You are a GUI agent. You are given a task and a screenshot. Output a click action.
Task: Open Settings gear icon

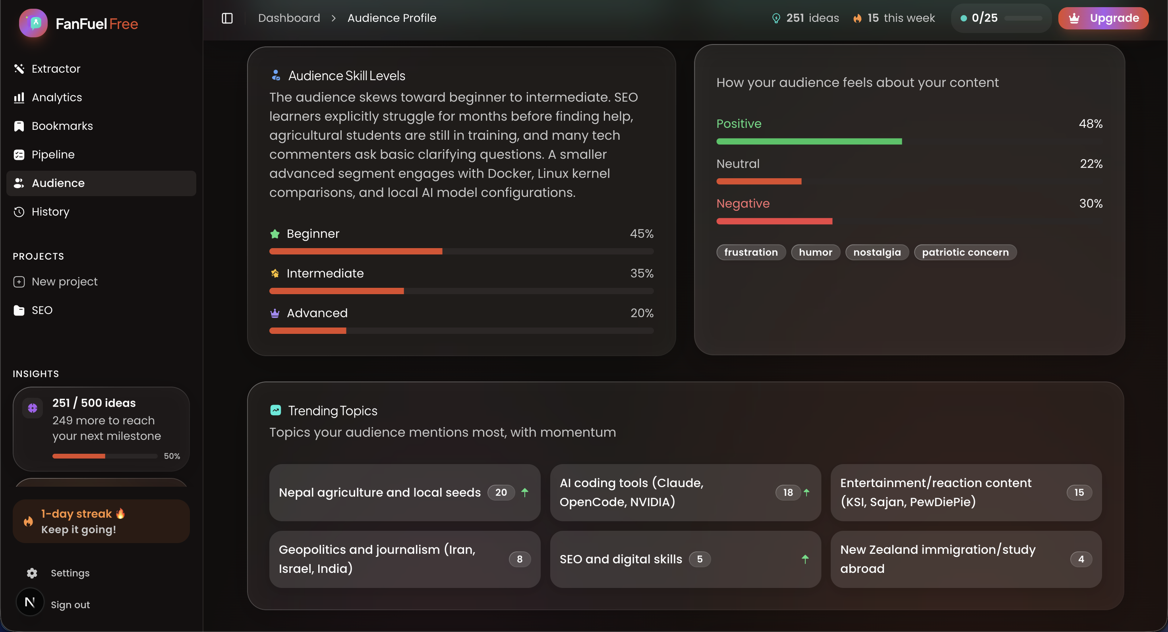32,573
